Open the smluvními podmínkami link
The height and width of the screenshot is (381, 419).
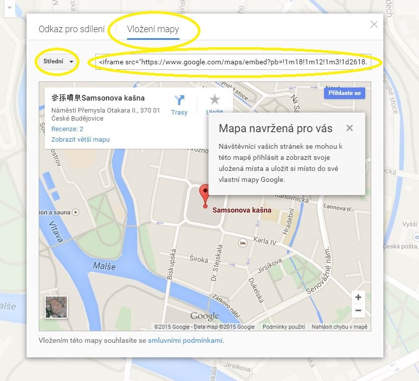185,340
